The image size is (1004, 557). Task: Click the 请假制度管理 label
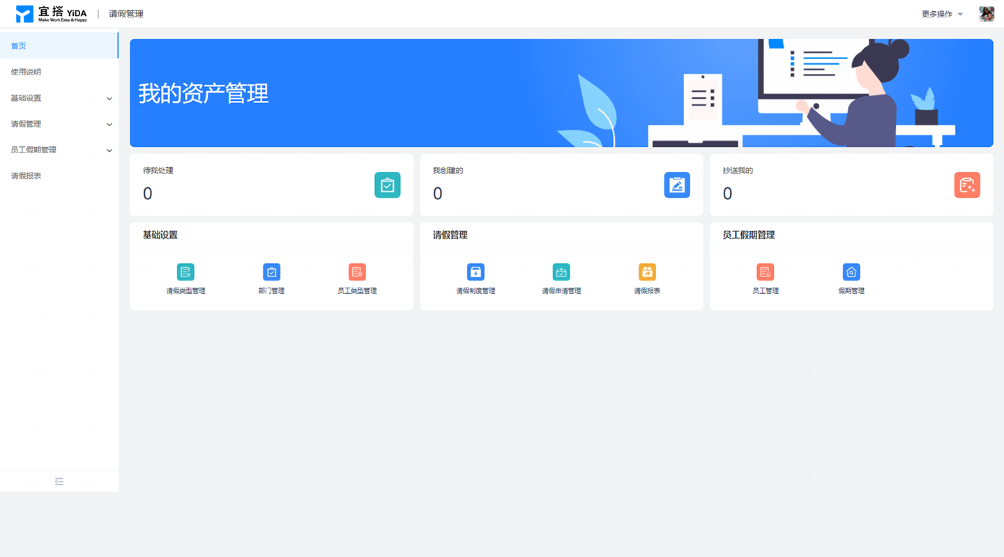coord(476,291)
